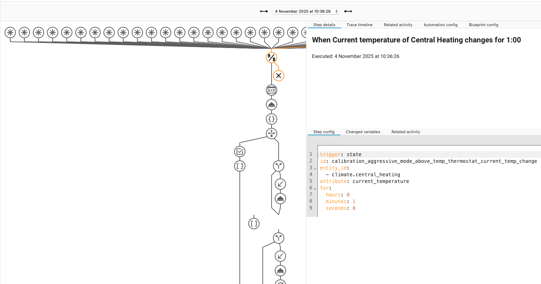Select the lowest bell node

click(x=280, y=271)
